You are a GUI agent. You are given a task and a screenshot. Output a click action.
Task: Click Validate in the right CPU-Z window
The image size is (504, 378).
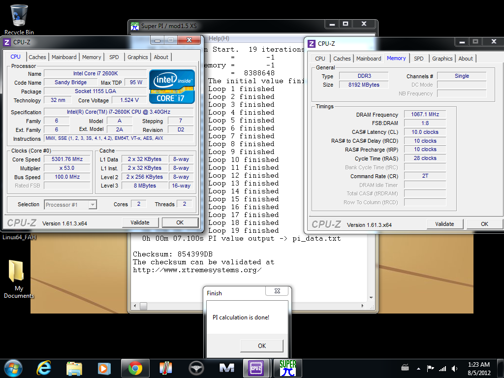[445, 224]
